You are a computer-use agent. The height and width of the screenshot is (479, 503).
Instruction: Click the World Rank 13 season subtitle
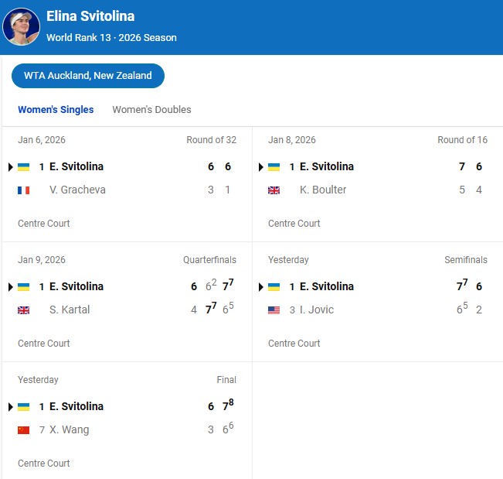pyautogui.click(x=111, y=37)
